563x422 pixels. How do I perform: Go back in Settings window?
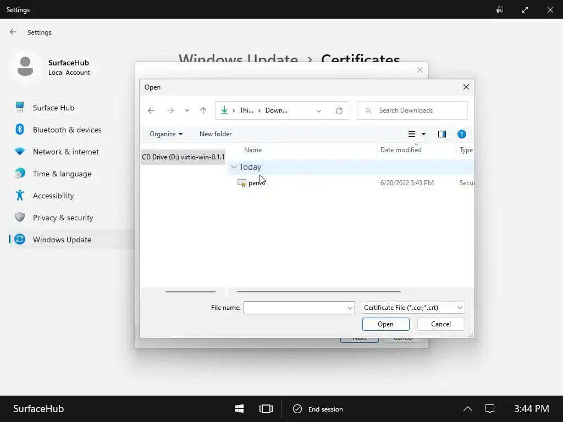pos(13,32)
